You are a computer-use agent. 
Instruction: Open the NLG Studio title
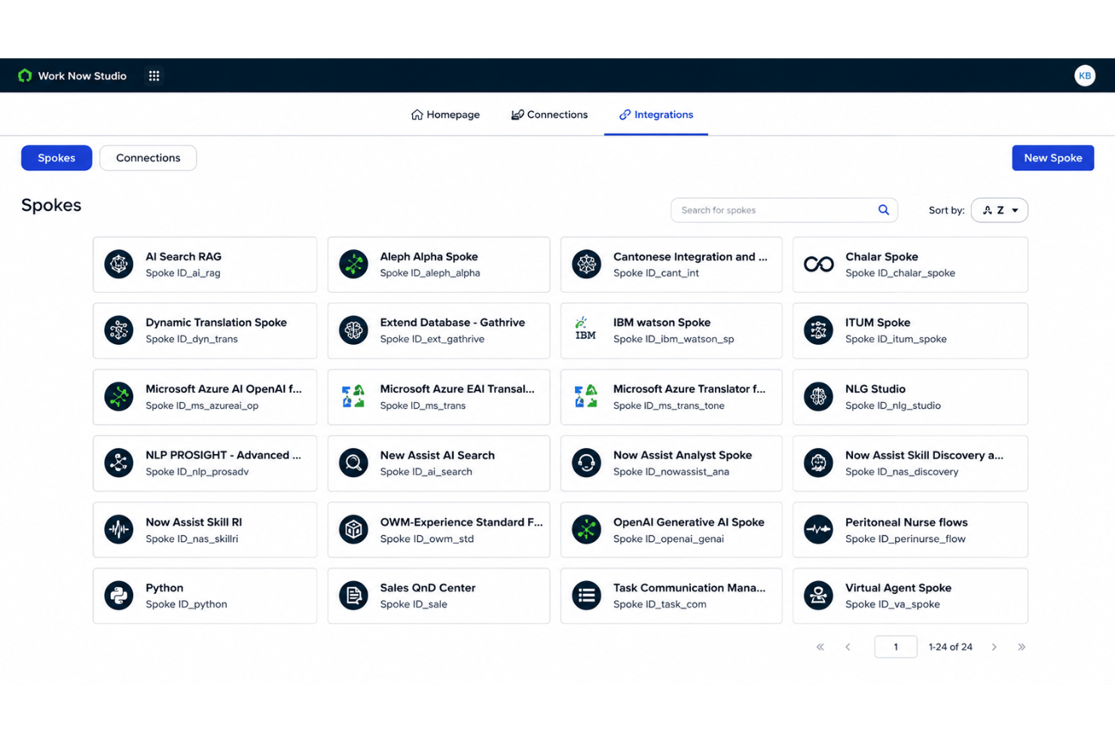(x=875, y=389)
